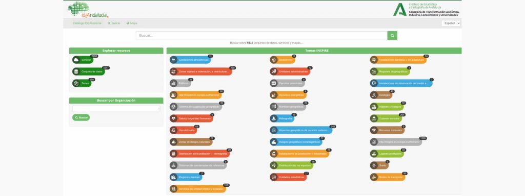The image size is (525, 196).
Task: Open the Buscar menu item in navbar
Action: click(x=114, y=23)
